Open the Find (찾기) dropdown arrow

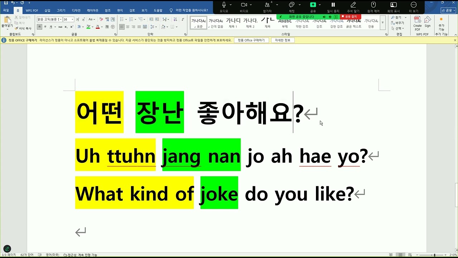405,18
